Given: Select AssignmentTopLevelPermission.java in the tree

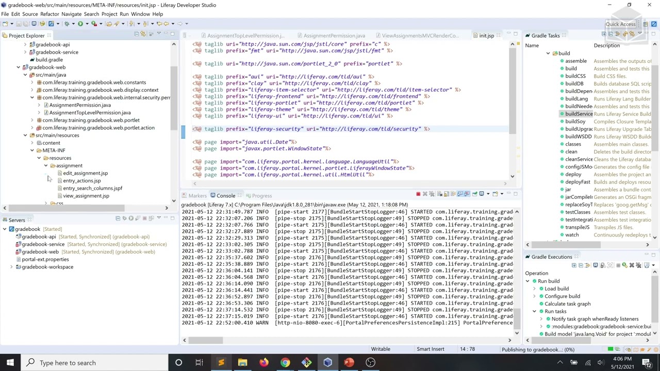Looking at the screenshot, I should [90, 113].
